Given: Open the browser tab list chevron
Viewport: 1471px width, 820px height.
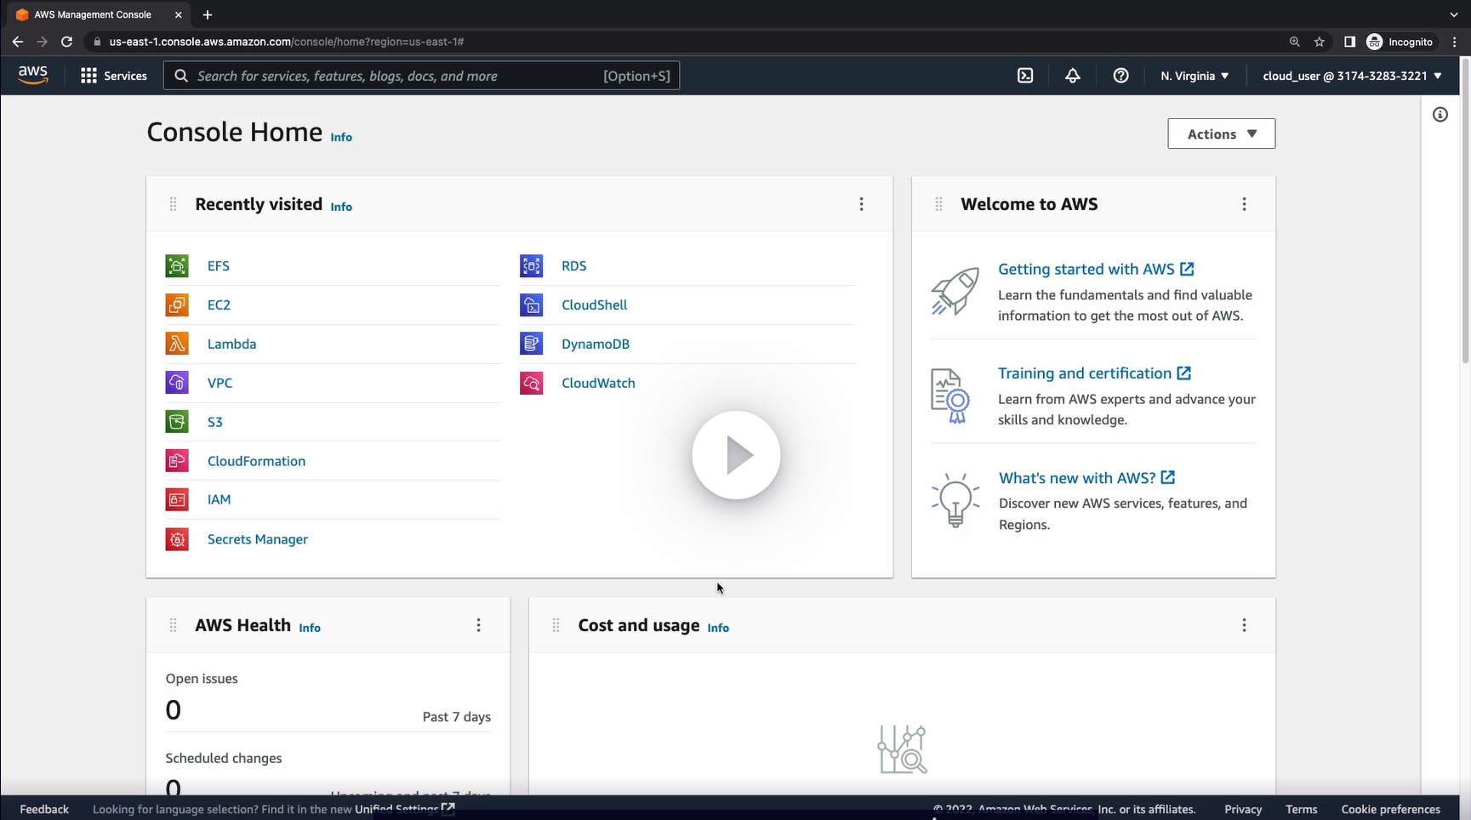Looking at the screenshot, I should (x=1454, y=14).
